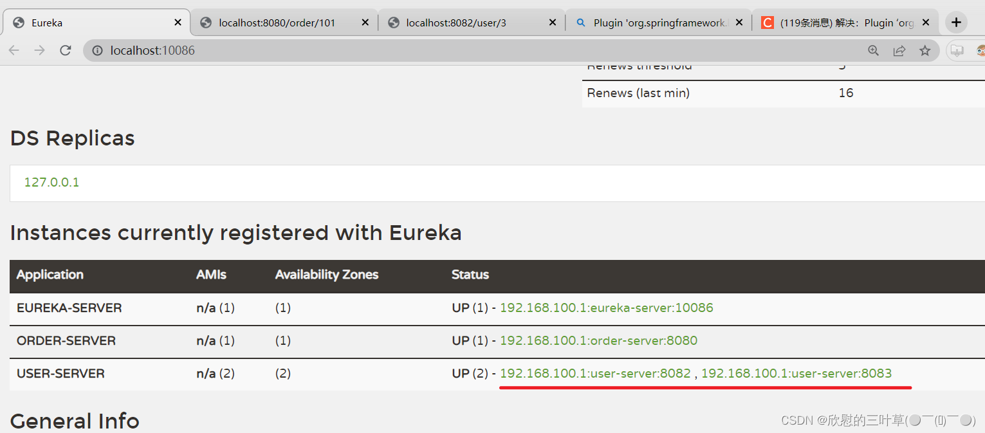The image size is (985, 433).
Task: Click the (2) availability zones cell of USER-SERVER
Action: click(283, 373)
